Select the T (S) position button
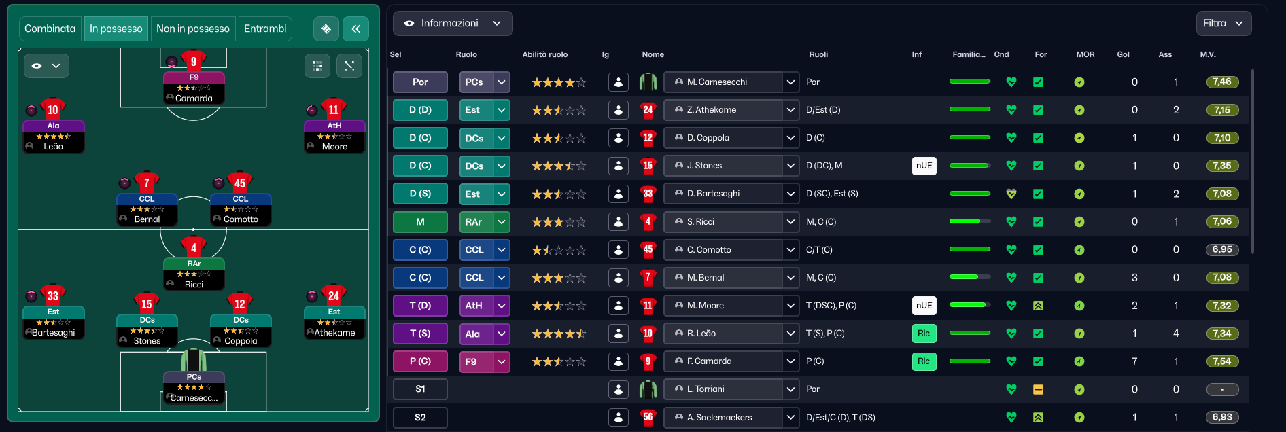This screenshot has height=432, width=1286. coord(420,334)
